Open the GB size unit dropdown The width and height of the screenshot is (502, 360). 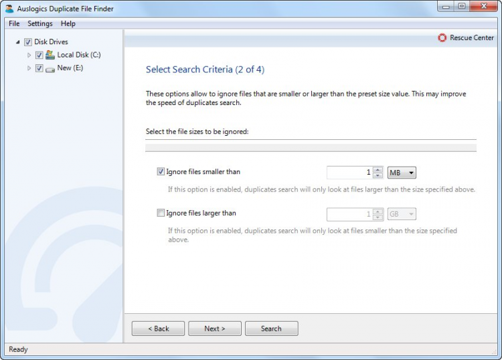[x=402, y=214]
